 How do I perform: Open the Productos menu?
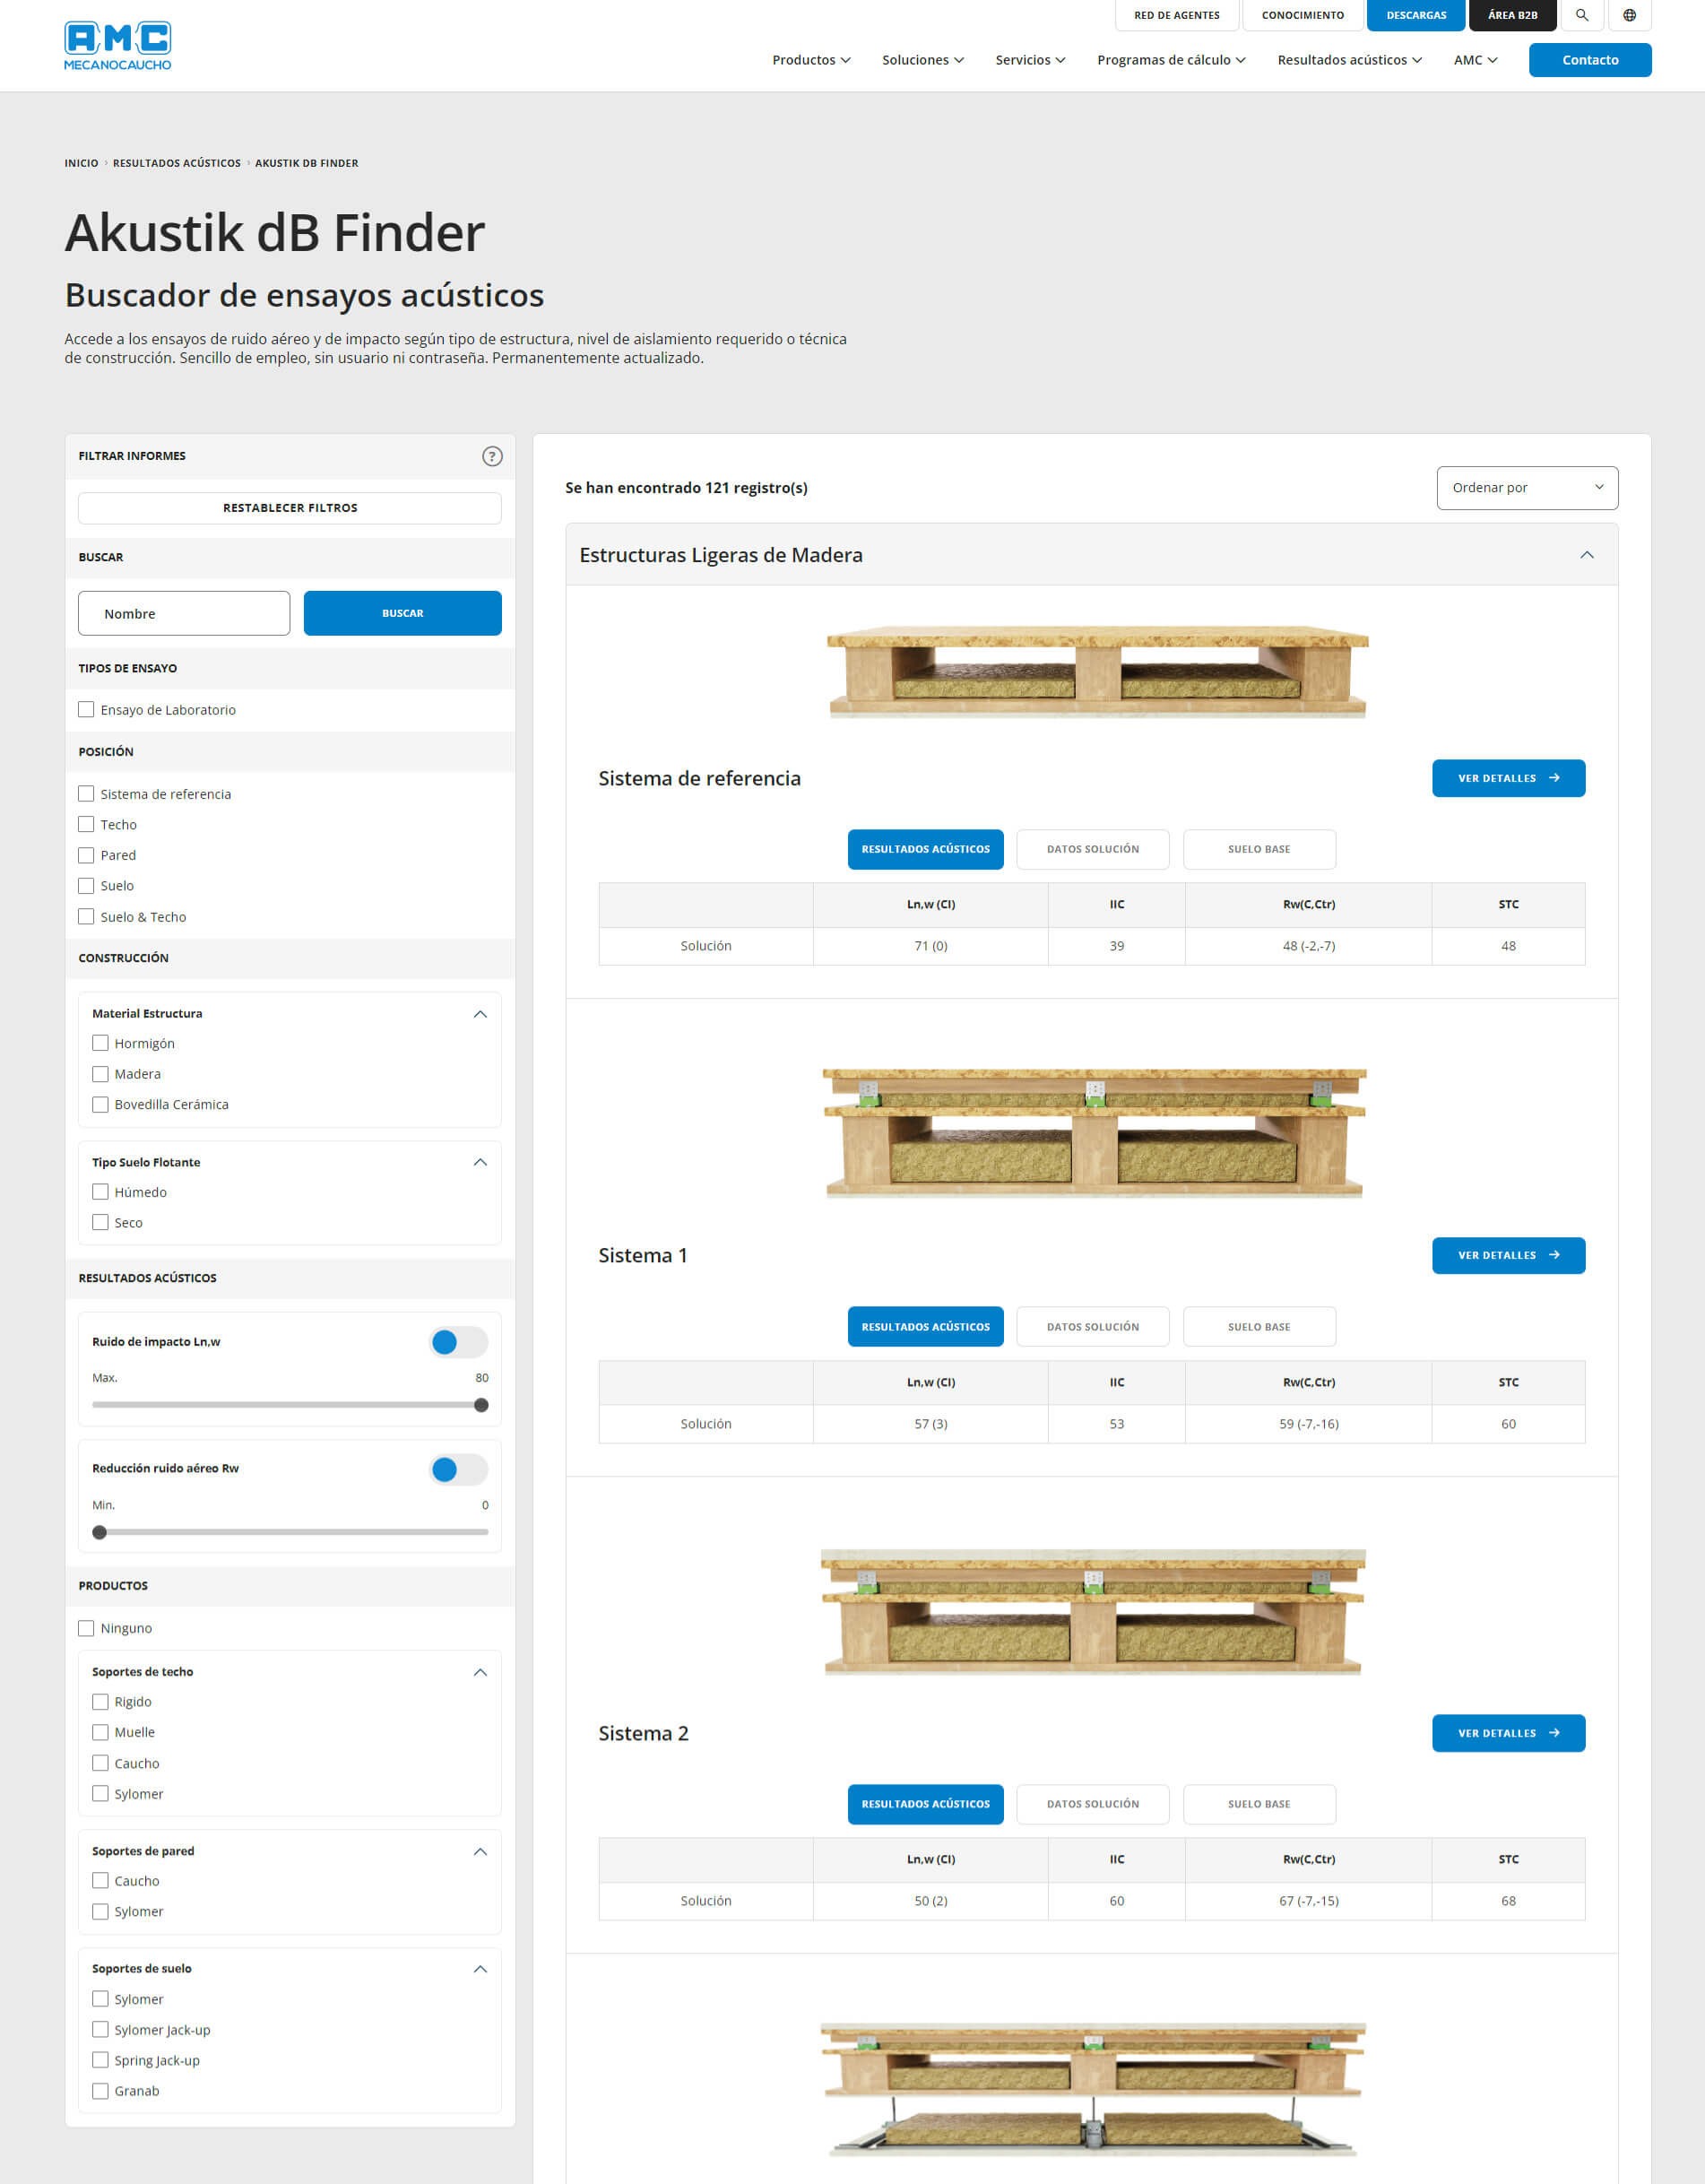[x=811, y=60]
